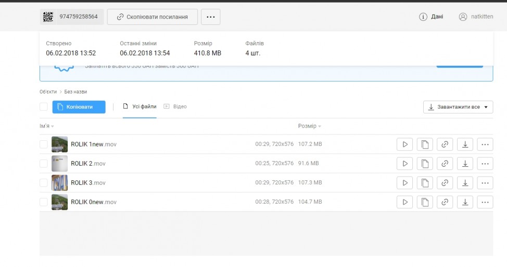Copy the ROLIK 2.mov file
The height and width of the screenshot is (267, 507).
pyautogui.click(x=424, y=164)
